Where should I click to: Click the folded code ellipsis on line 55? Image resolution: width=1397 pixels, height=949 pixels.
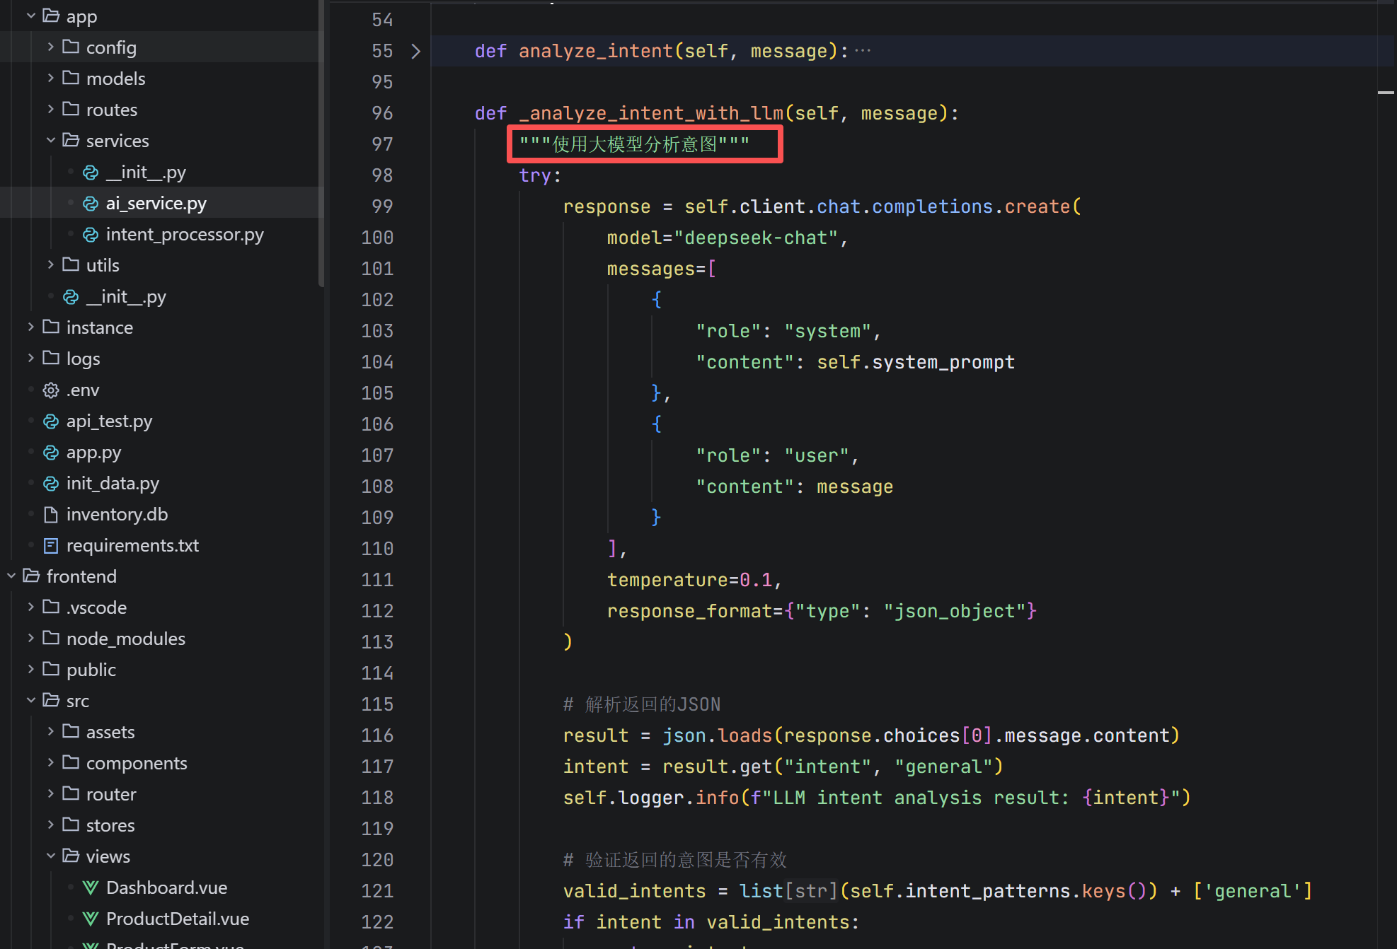pos(863,51)
